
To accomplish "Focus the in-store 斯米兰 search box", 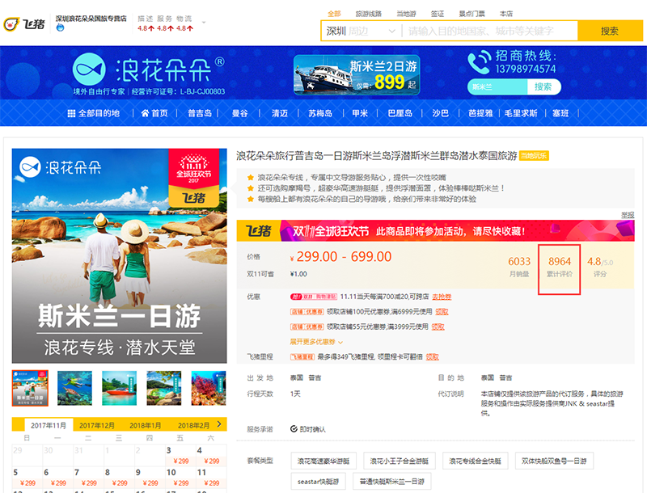I will (x=497, y=86).
